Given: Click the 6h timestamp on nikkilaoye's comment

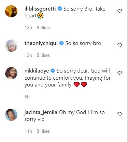Looking at the screenshot, I should 27,97.
